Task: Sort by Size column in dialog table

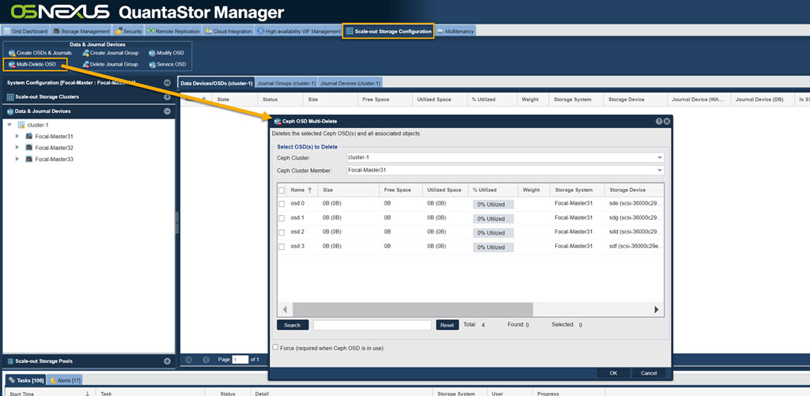Action: pyautogui.click(x=349, y=190)
